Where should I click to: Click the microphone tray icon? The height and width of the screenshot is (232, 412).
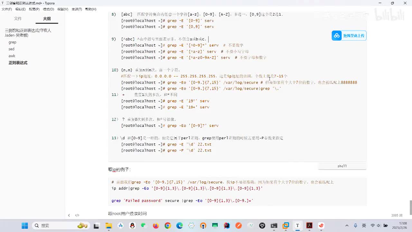[355, 226]
